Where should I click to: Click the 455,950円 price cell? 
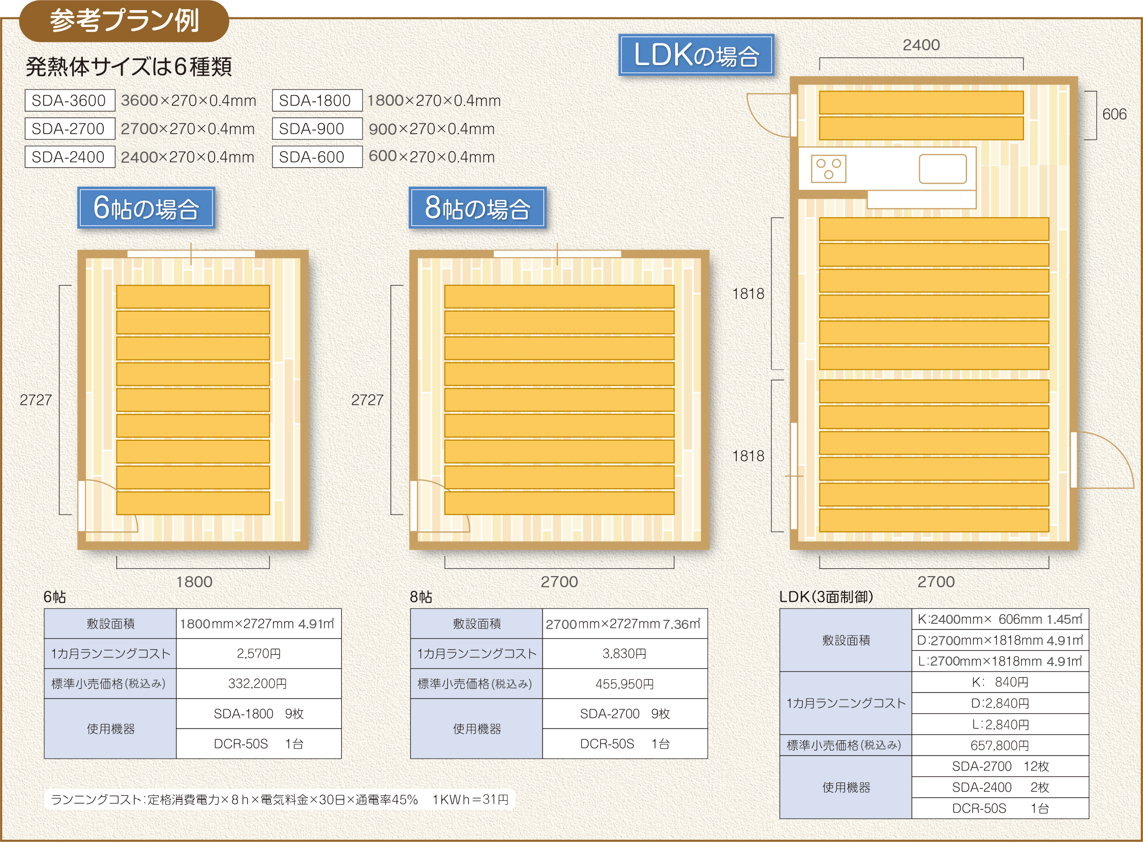coord(625,683)
